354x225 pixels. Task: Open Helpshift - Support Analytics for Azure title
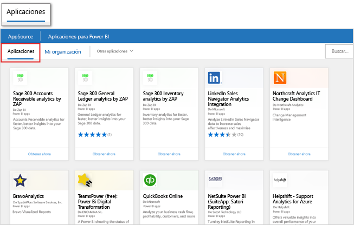tap(293, 199)
